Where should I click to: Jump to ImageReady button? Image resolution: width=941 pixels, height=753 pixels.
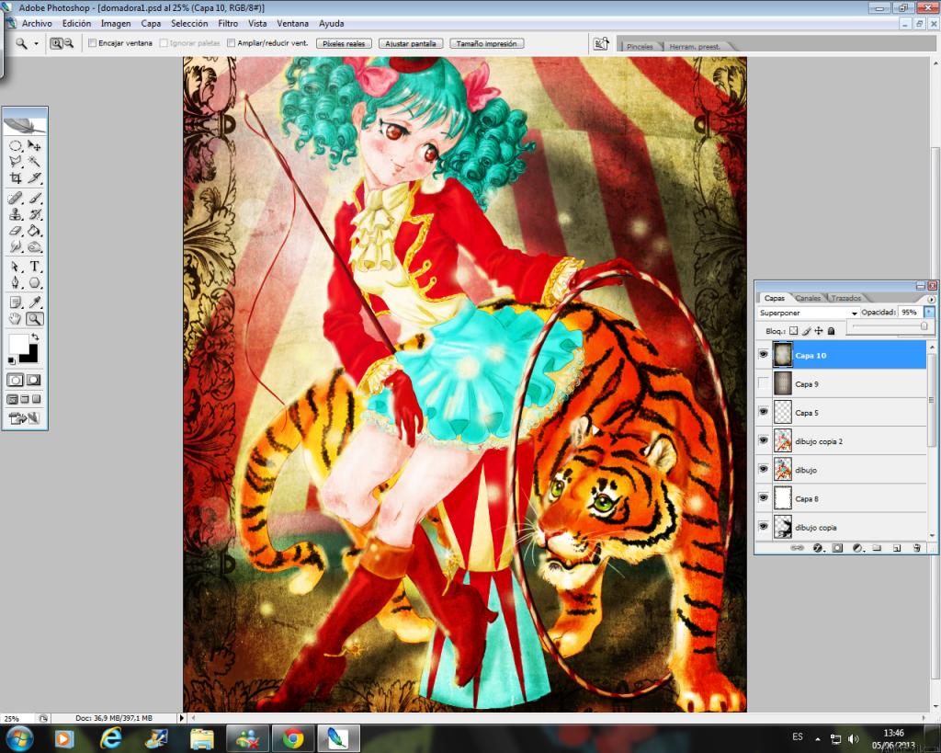[24, 418]
